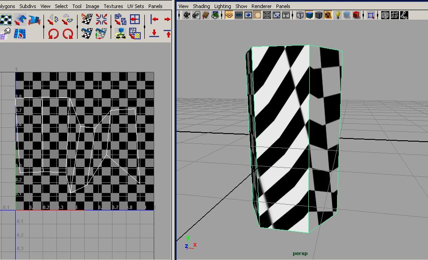Click the layout UV shells icon
Screen dimensions: 428x260
pos(121,20)
